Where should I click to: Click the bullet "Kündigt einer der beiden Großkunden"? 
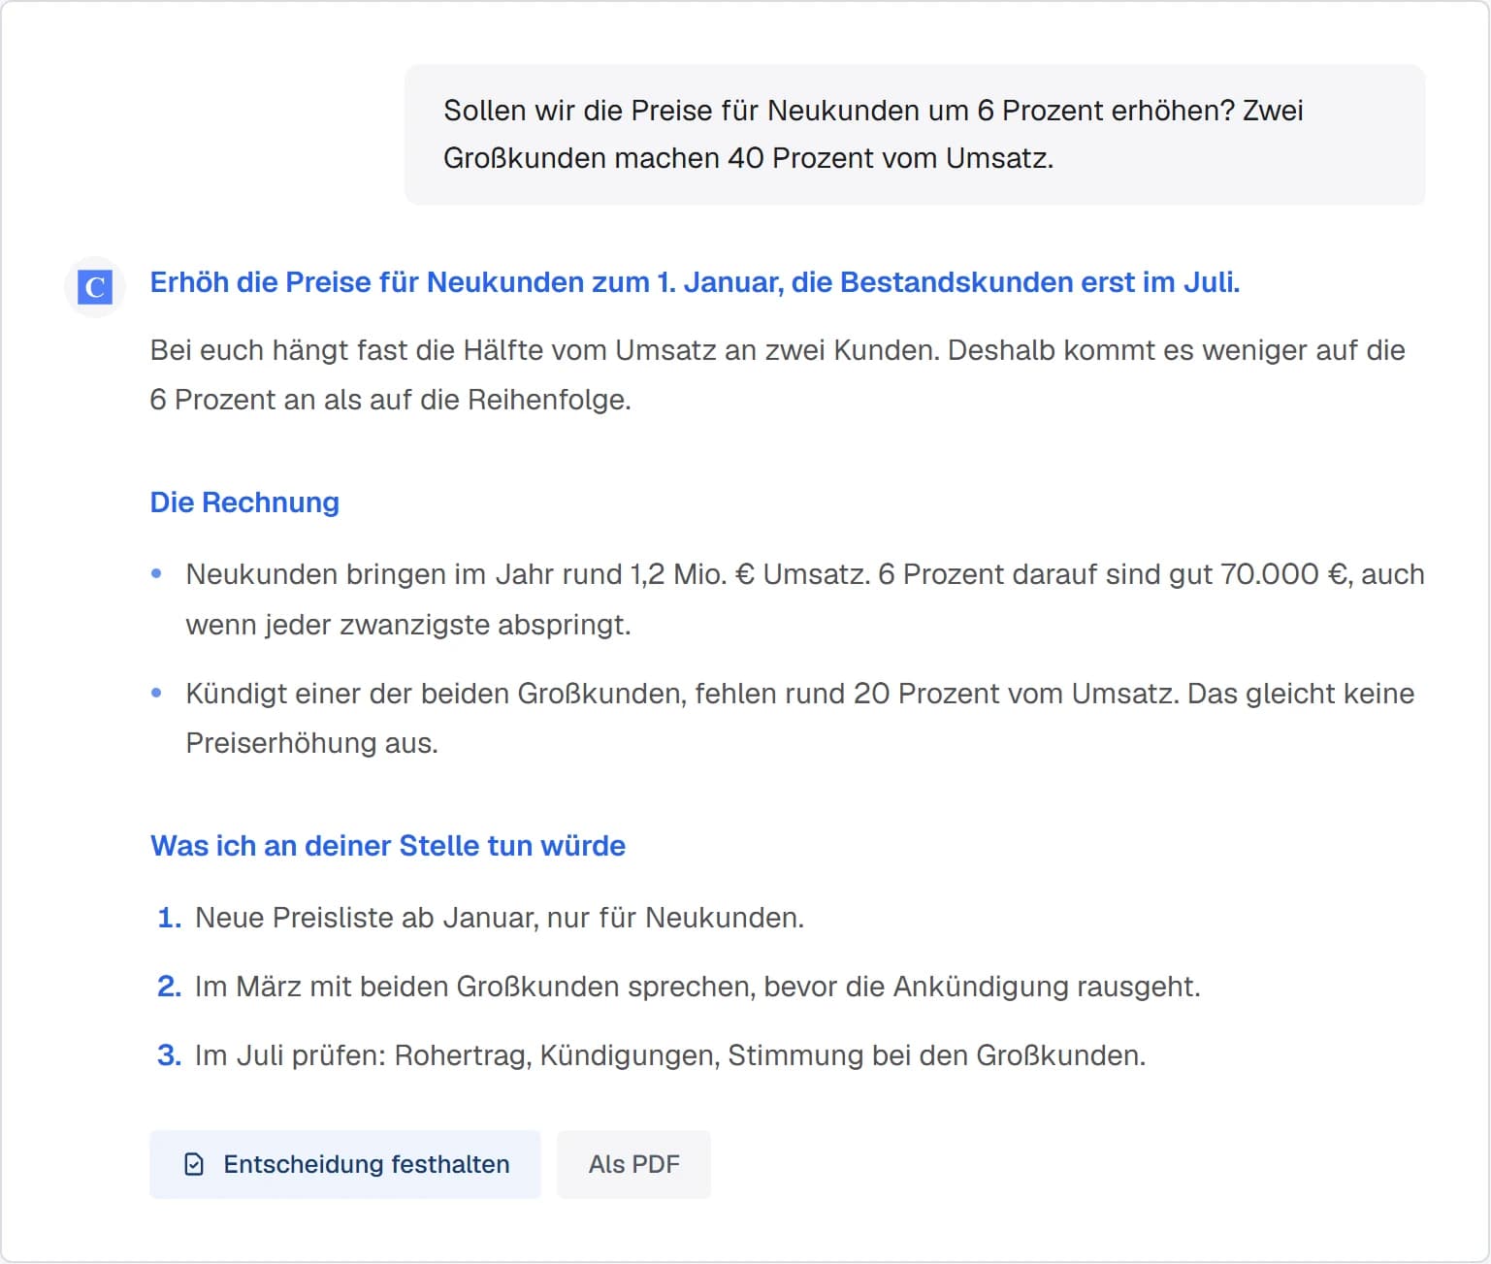[800, 718]
